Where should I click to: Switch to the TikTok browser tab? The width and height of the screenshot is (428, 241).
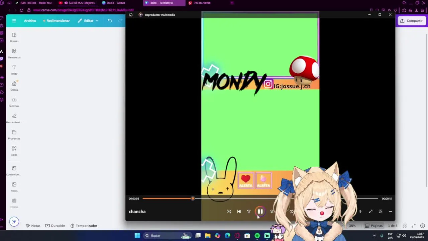click(x=33, y=3)
